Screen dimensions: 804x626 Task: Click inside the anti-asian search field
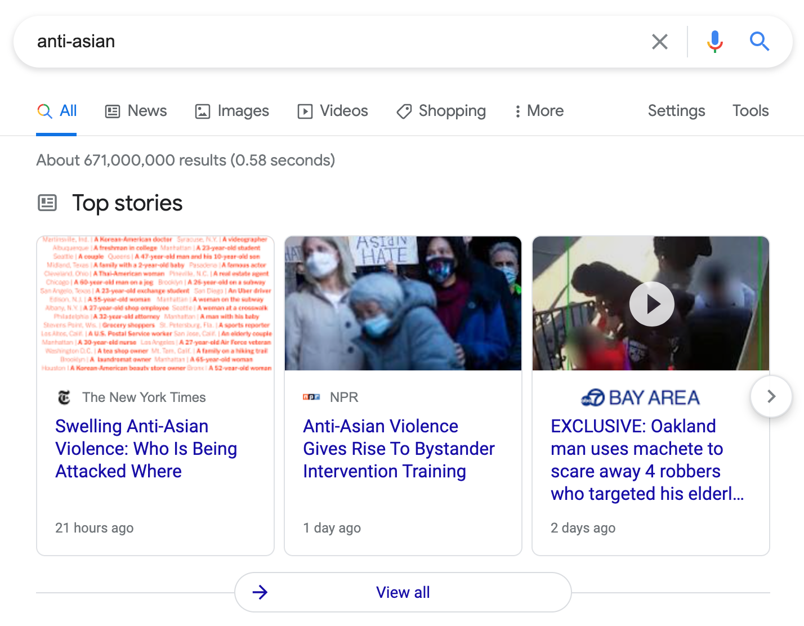coord(338,42)
